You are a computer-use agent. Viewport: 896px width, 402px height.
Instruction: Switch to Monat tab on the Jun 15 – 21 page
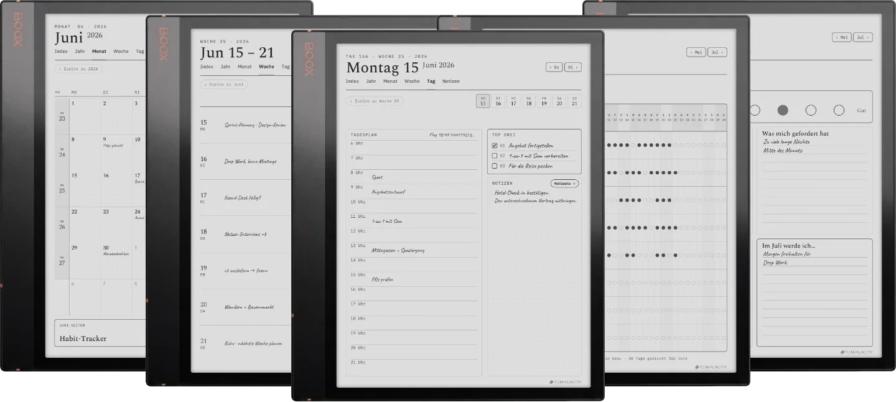pyautogui.click(x=245, y=67)
